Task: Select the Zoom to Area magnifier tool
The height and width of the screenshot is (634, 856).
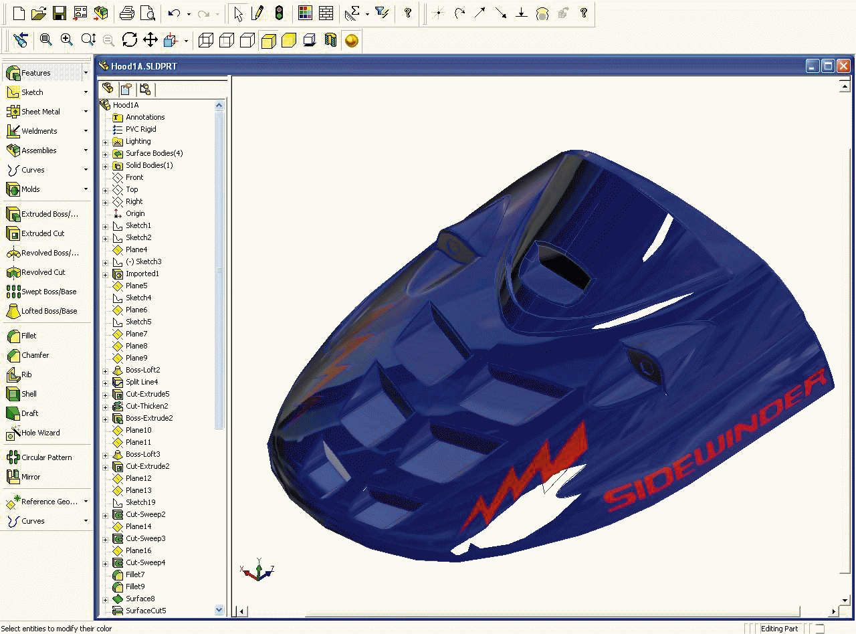Action: pos(66,40)
